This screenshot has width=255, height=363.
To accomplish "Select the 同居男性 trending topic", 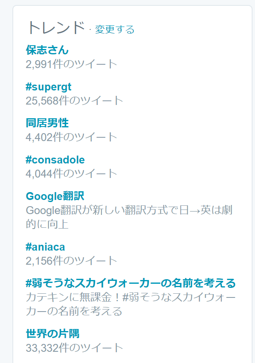I will [47, 123].
